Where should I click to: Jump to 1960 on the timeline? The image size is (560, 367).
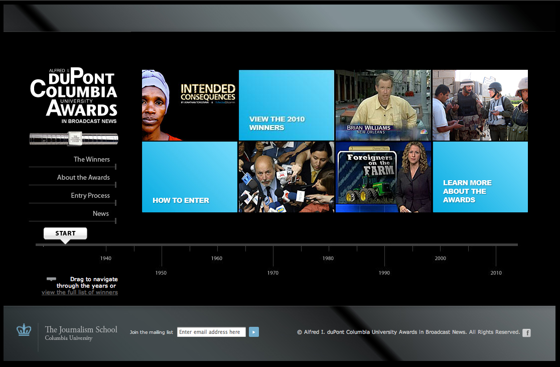coord(217,258)
